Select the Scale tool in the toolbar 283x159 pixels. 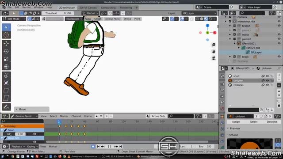click(x=6, y=59)
